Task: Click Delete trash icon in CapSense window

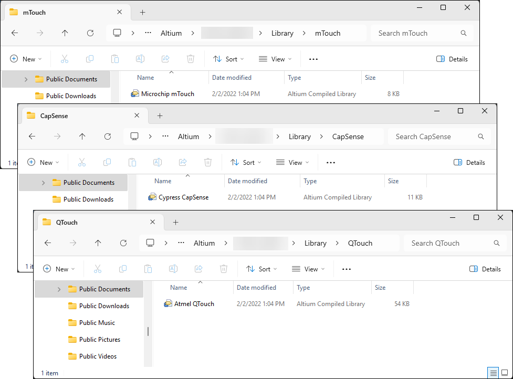Action: point(208,163)
